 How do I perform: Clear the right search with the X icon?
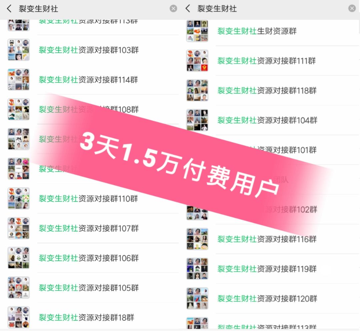pos(352,8)
